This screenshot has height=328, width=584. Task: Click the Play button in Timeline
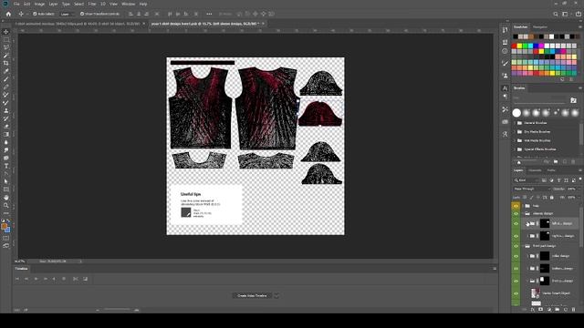36,279
